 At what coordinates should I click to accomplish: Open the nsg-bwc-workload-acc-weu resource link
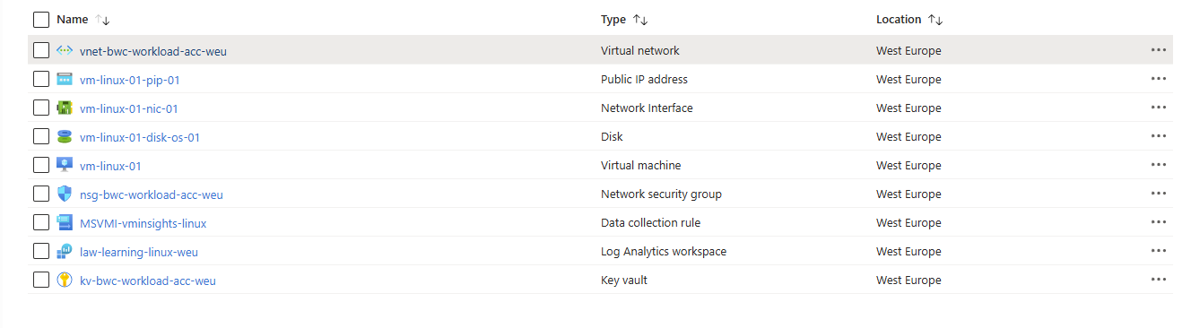(x=152, y=194)
